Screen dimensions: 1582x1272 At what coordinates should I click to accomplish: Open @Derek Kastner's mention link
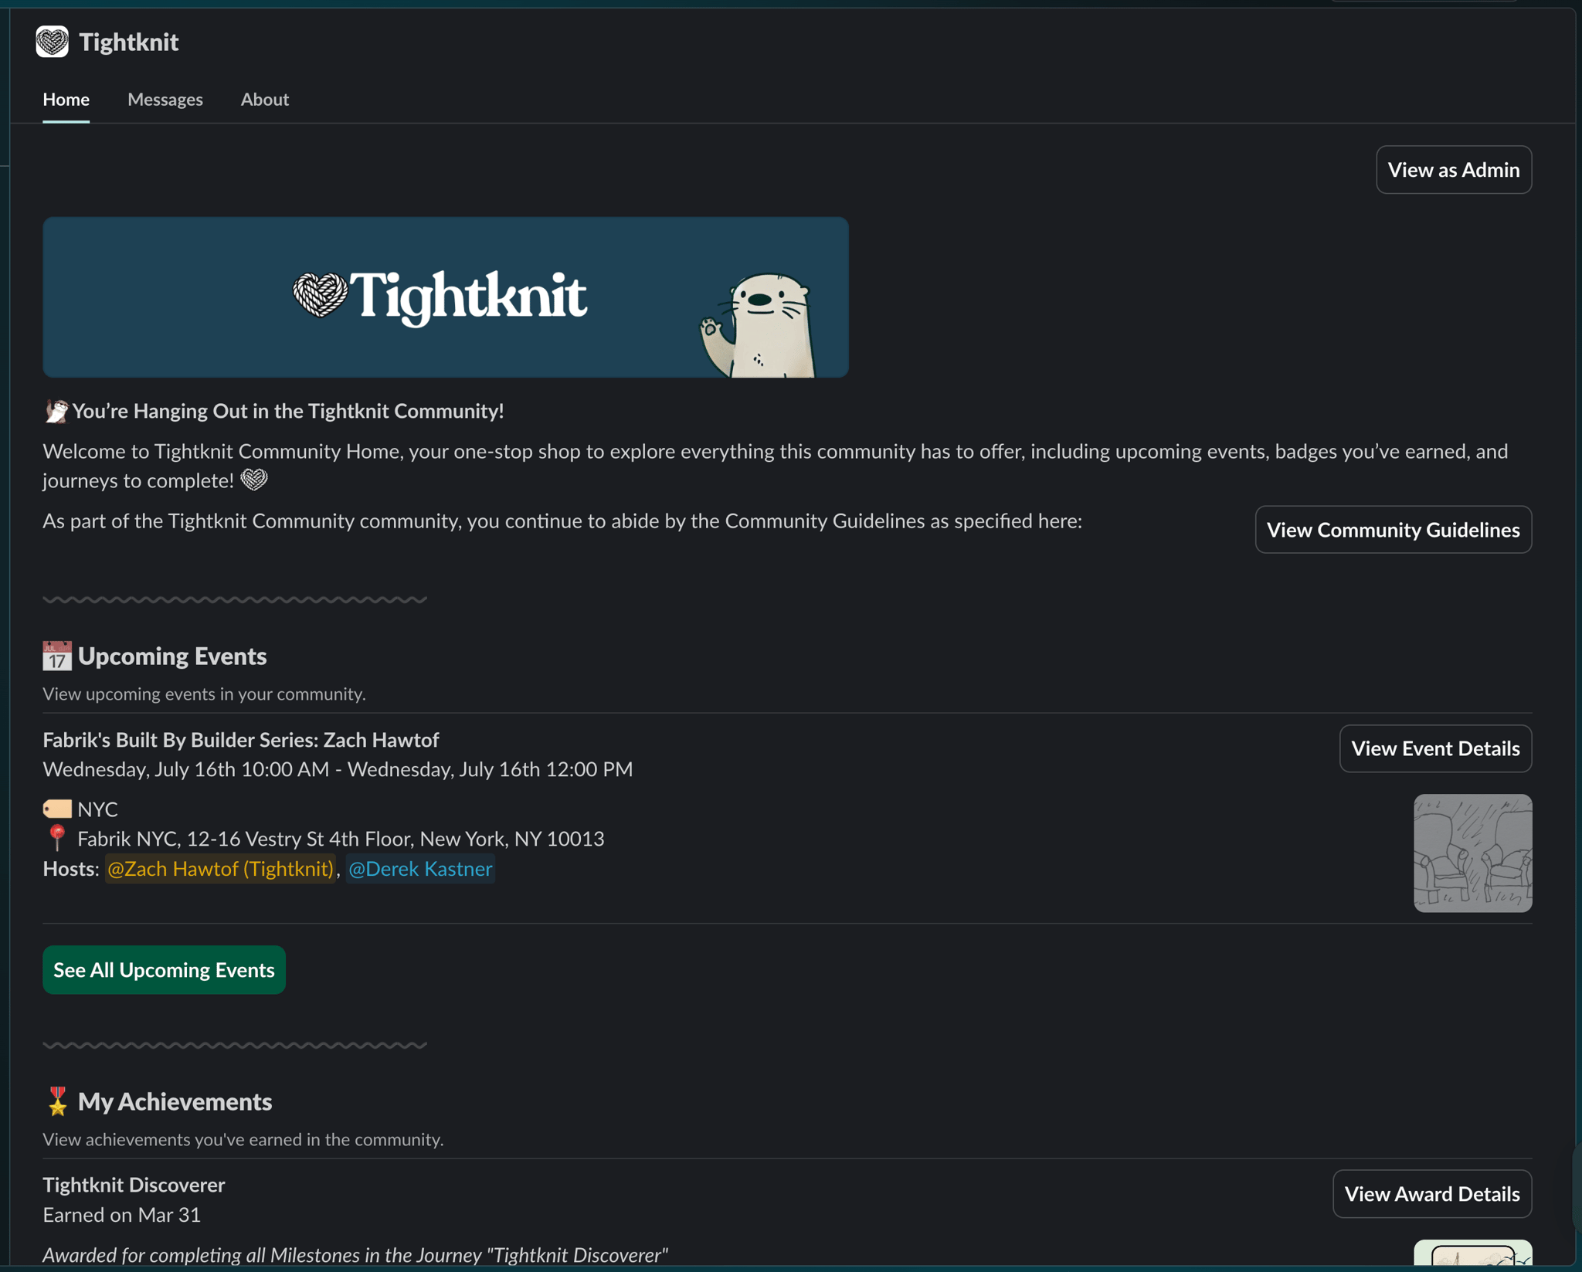[420, 869]
